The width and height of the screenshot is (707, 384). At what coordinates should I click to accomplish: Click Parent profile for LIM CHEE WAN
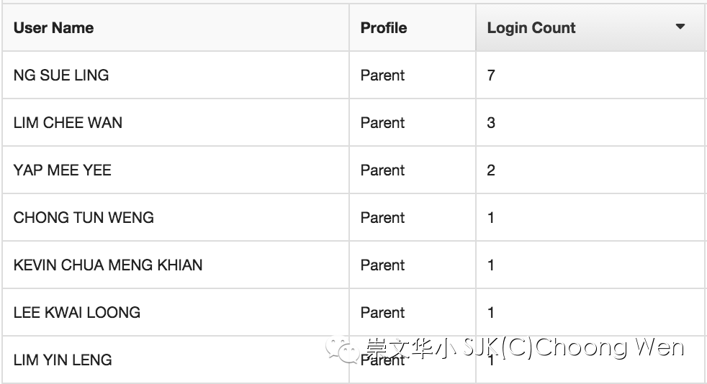click(382, 122)
